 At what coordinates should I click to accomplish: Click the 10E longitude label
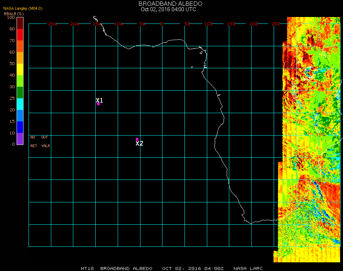209,24
